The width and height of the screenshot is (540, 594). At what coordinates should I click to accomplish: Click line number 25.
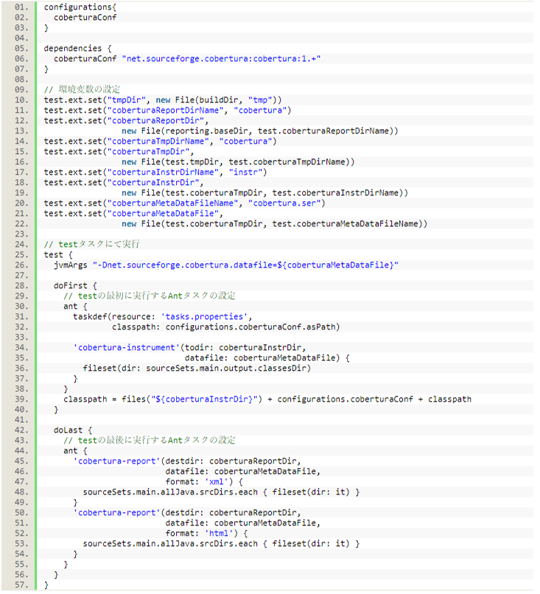click(x=21, y=255)
